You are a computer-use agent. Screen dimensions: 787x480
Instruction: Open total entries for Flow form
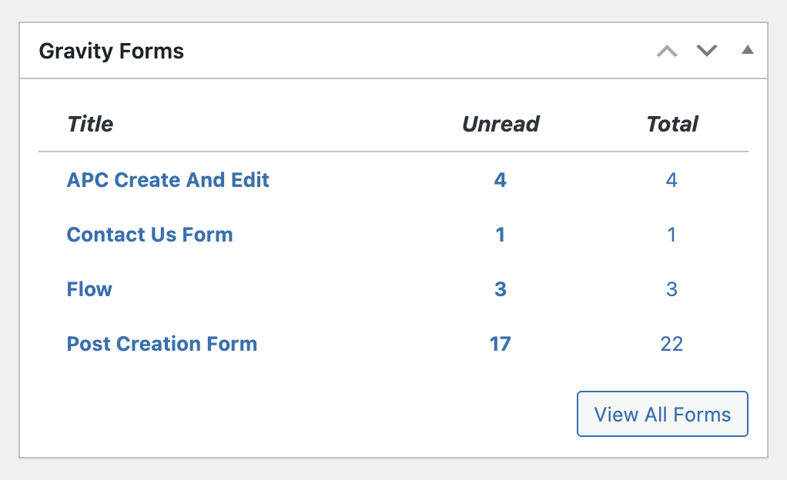[671, 289]
